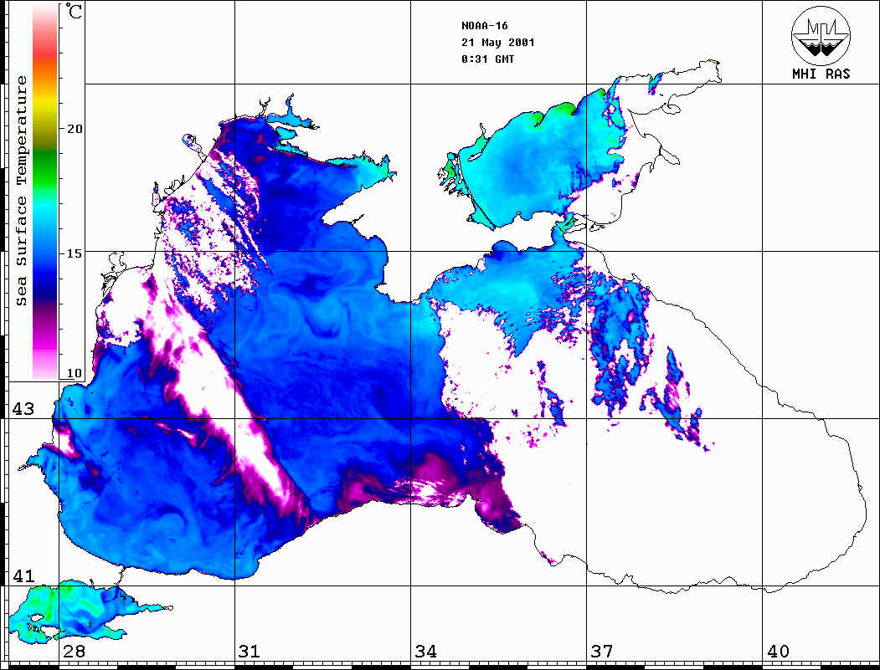This screenshot has width=880, height=670.
Task: Click the 'MHI RAS' text label
Action: [821, 74]
